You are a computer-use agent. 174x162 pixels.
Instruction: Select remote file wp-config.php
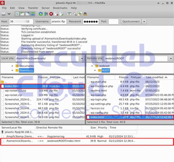point(130,113)
